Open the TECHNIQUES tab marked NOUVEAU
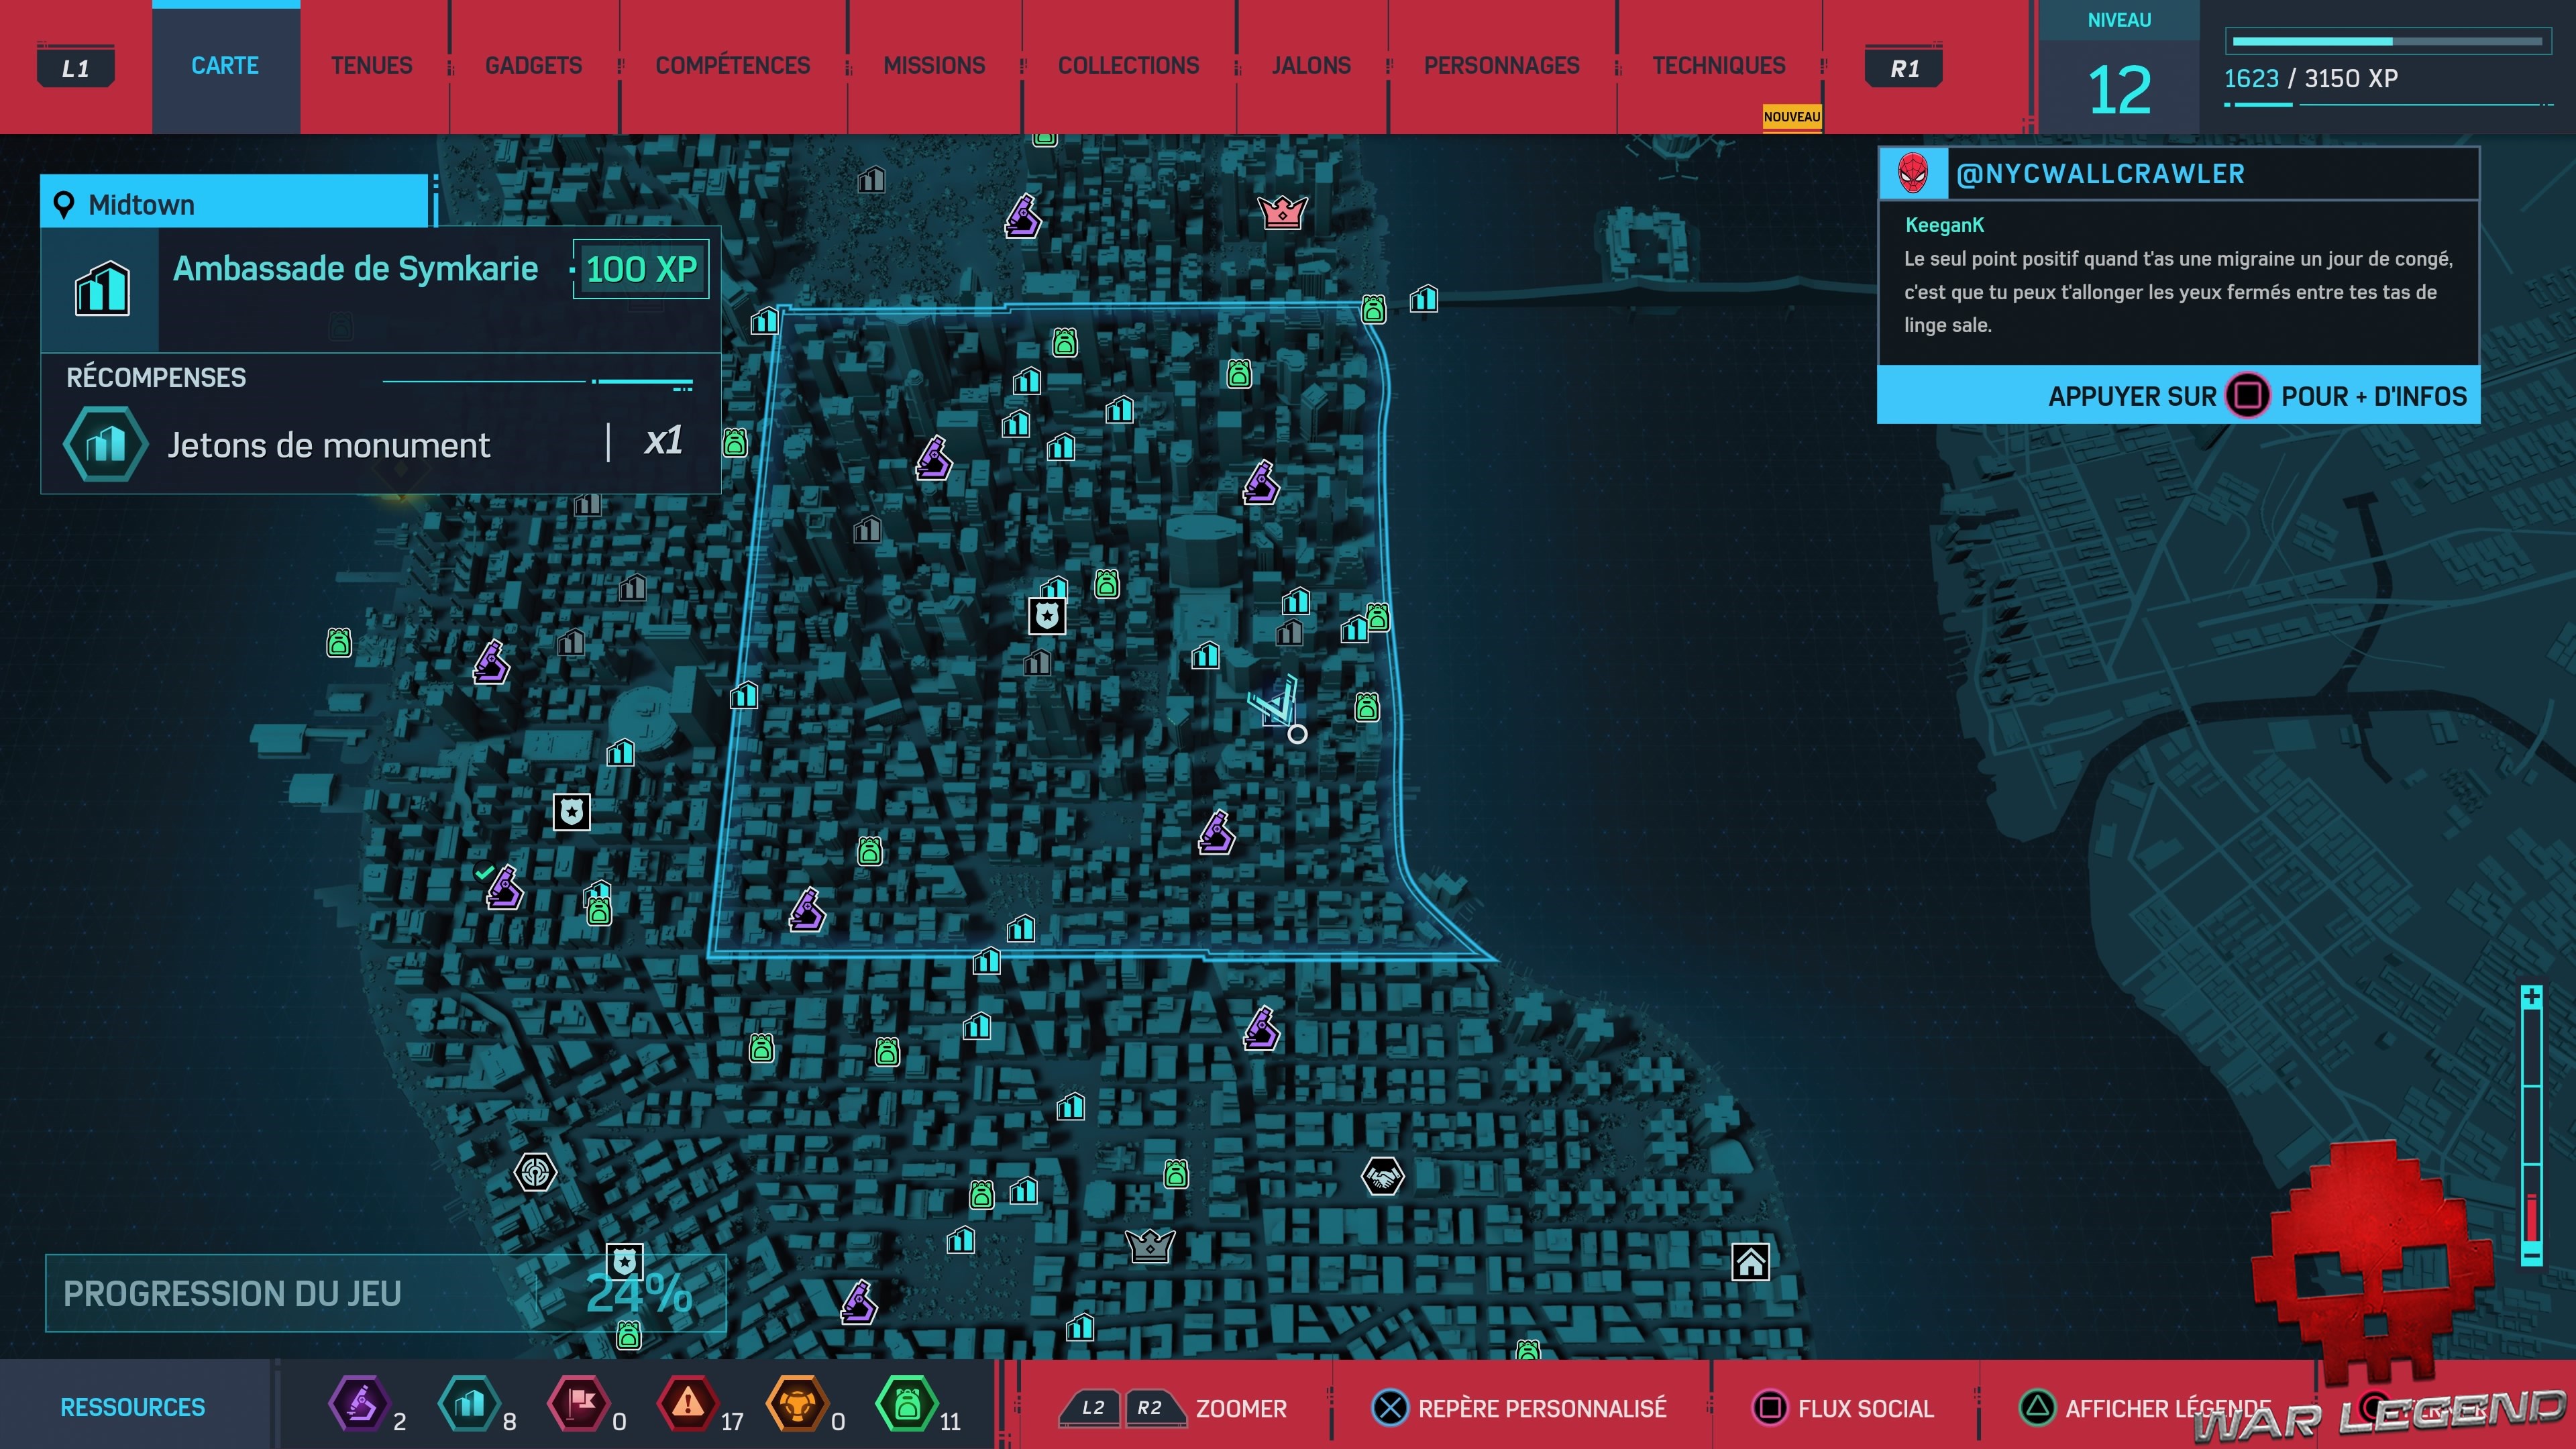Viewport: 2576px width, 1449px height. [x=1718, y=66]
